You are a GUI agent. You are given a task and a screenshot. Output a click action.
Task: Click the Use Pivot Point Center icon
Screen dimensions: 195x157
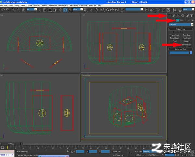[86, 10]
